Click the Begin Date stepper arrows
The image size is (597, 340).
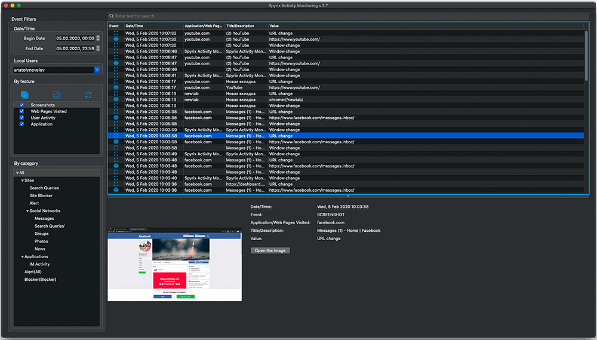(98, 38)
